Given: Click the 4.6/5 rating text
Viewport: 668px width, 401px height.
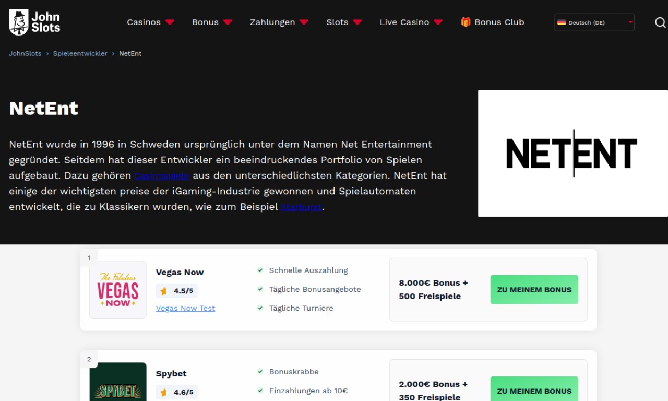Looking at the screenshot, I should point(183,393).
